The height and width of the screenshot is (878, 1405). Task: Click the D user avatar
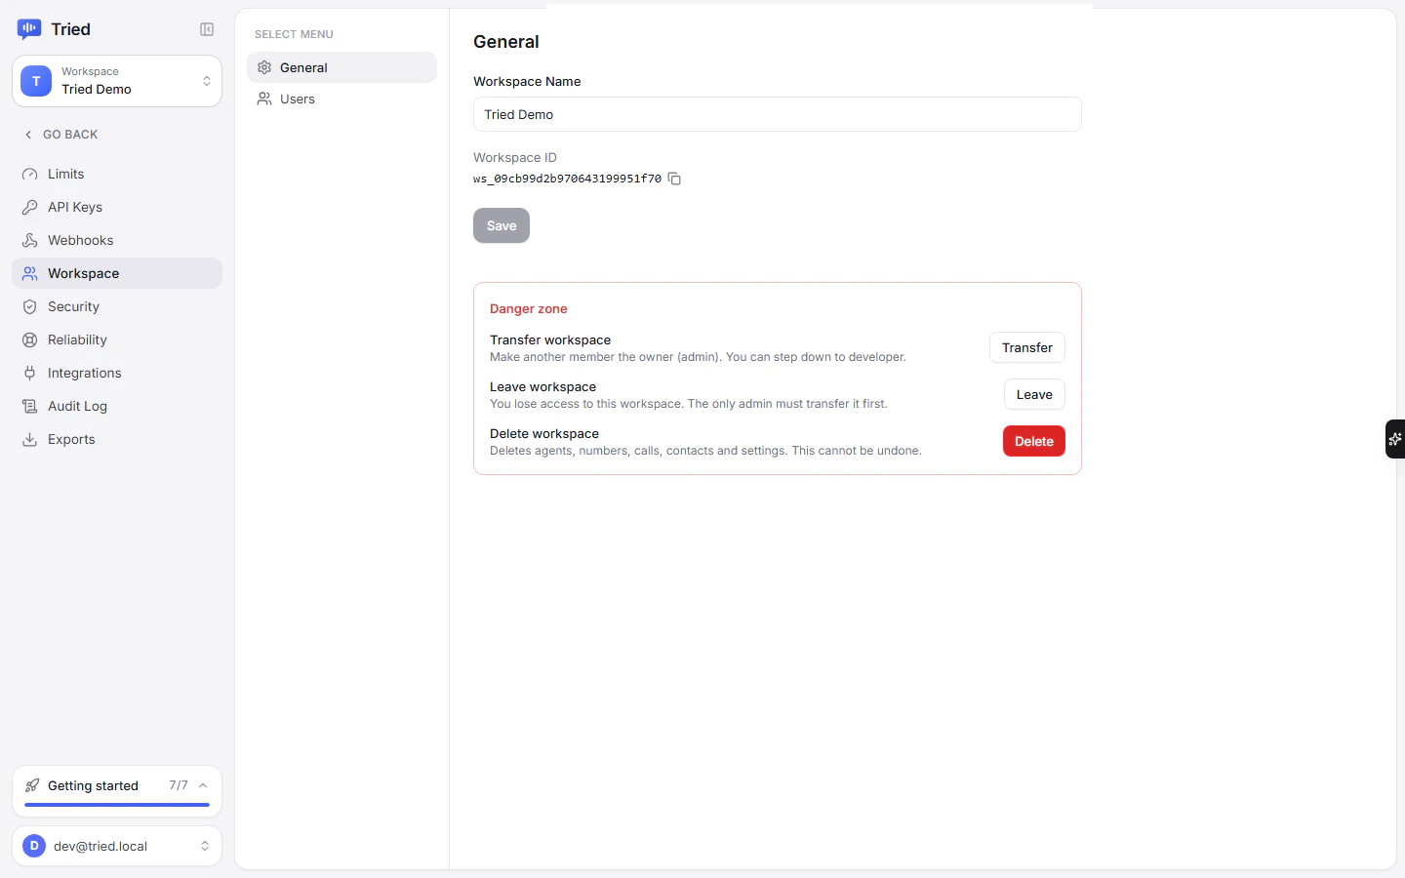(x=34, y=846)
